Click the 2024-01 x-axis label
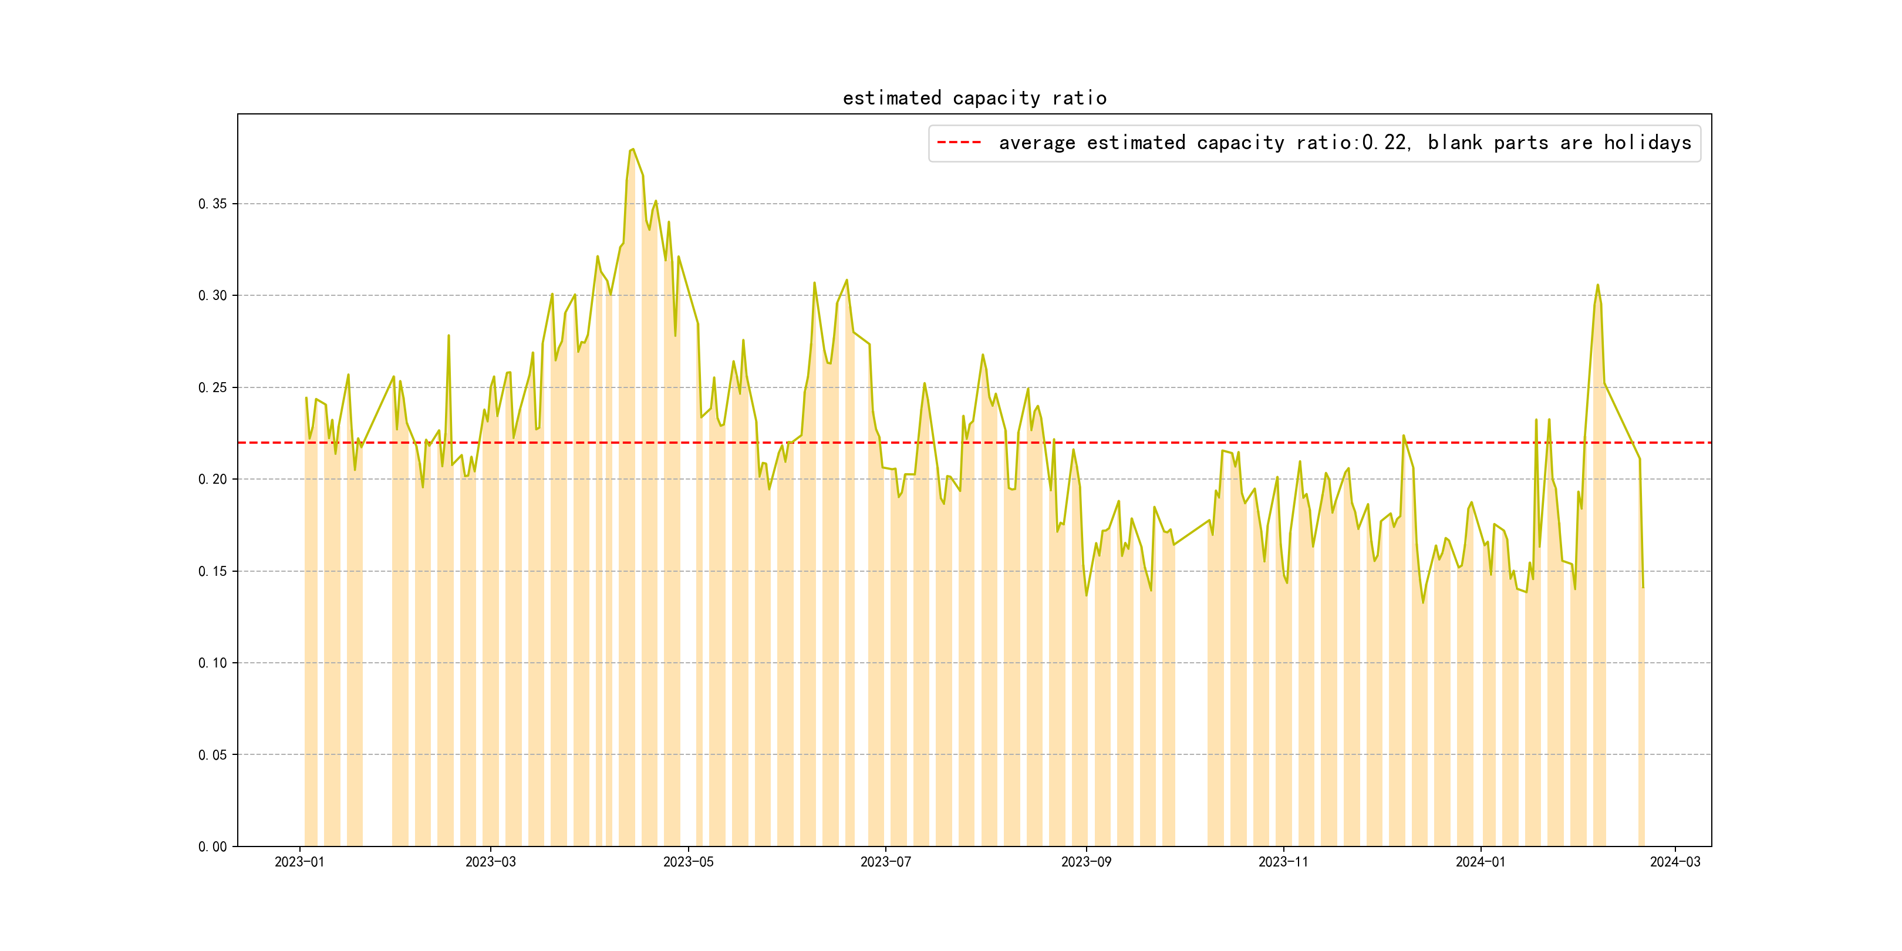1902x951 pixels. [1480, 862]
